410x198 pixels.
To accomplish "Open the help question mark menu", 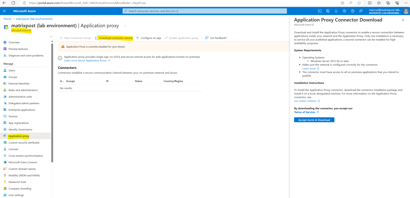I will pyautogui.click(x=352, y=11).
